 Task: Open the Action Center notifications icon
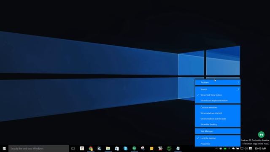(x=250, y=148)
